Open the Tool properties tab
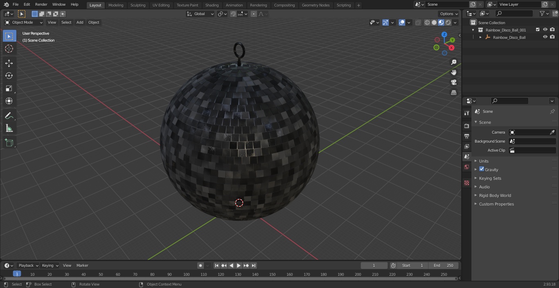 [x=467, y=113]
